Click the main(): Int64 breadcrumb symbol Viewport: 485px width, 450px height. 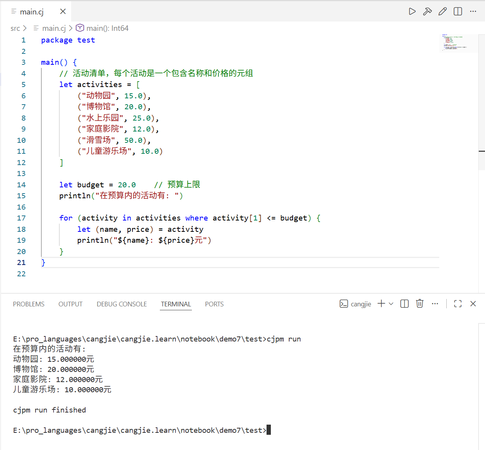107,28
